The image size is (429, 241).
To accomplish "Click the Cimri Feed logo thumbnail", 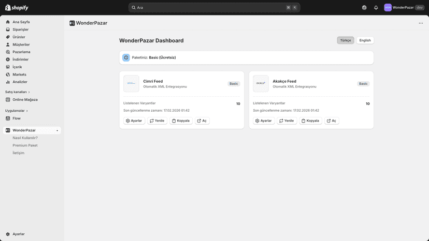I will coord(131,84).
